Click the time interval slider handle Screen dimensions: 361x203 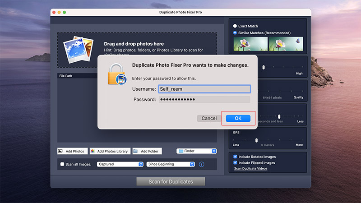[x=279, y=116]
